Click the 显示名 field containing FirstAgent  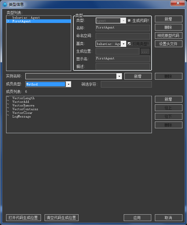coord(123,59)
